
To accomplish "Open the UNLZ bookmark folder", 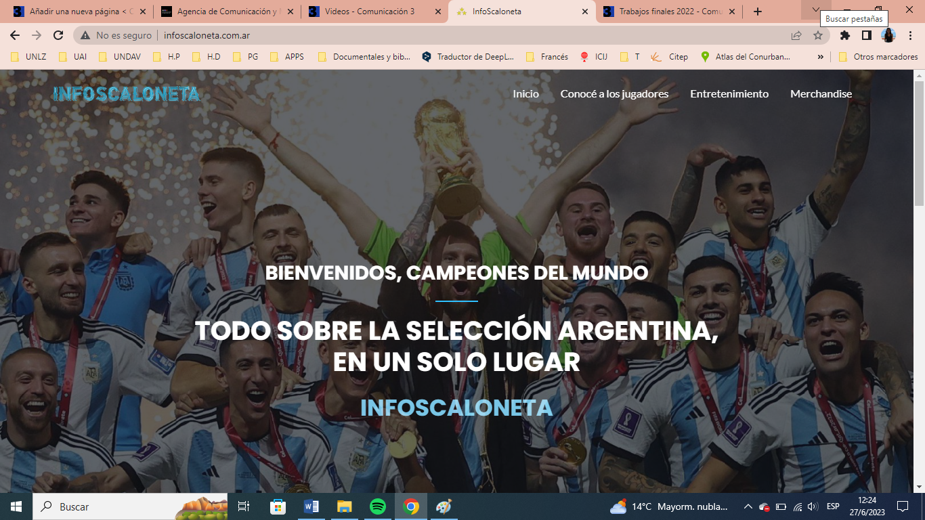I will pos(28,57).
